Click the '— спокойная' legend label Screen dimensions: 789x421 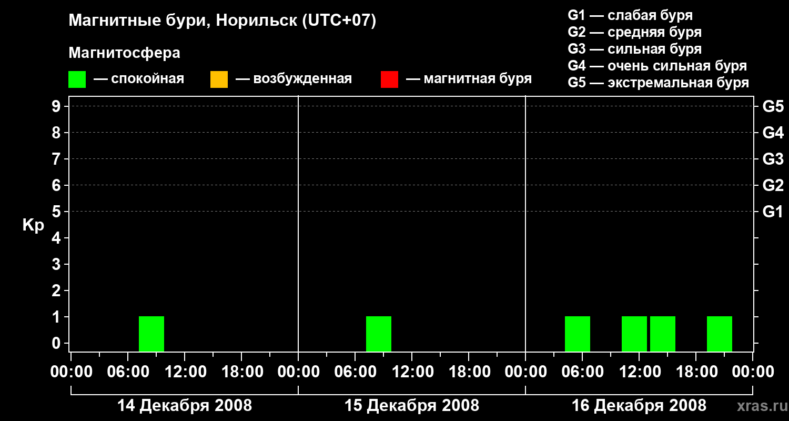[139, 79]
